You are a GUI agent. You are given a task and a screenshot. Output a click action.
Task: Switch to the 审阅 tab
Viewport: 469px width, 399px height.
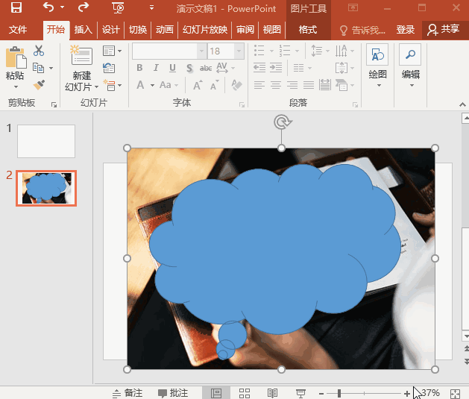click(x=245, y=30)
